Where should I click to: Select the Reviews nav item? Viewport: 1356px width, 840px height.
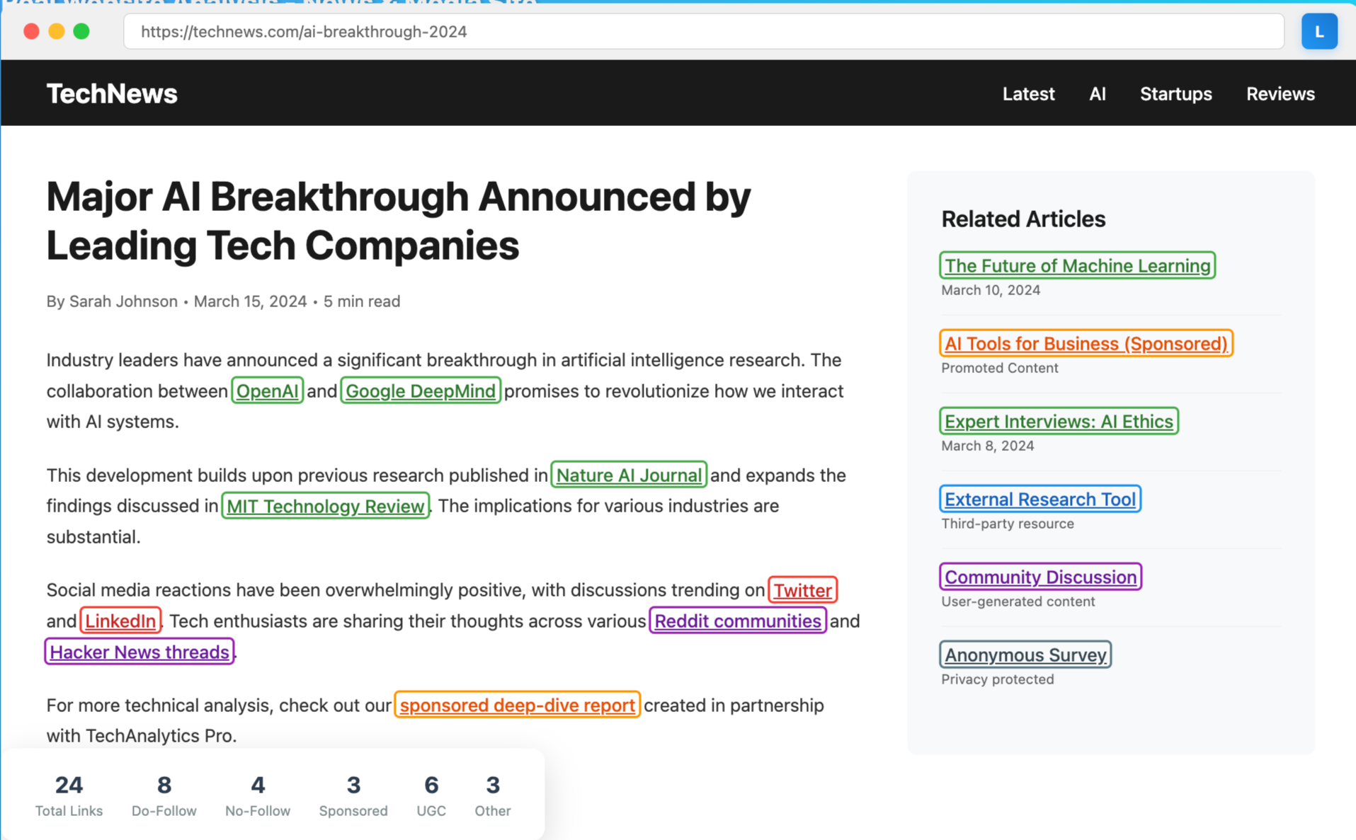click(1280, 93)
